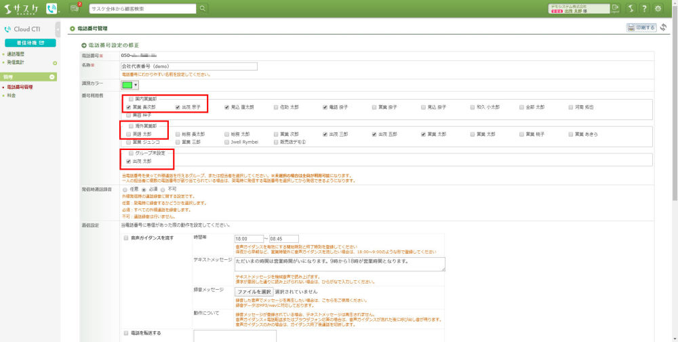
Task: Click the search magnifier button
Action: tap(203, 8)
